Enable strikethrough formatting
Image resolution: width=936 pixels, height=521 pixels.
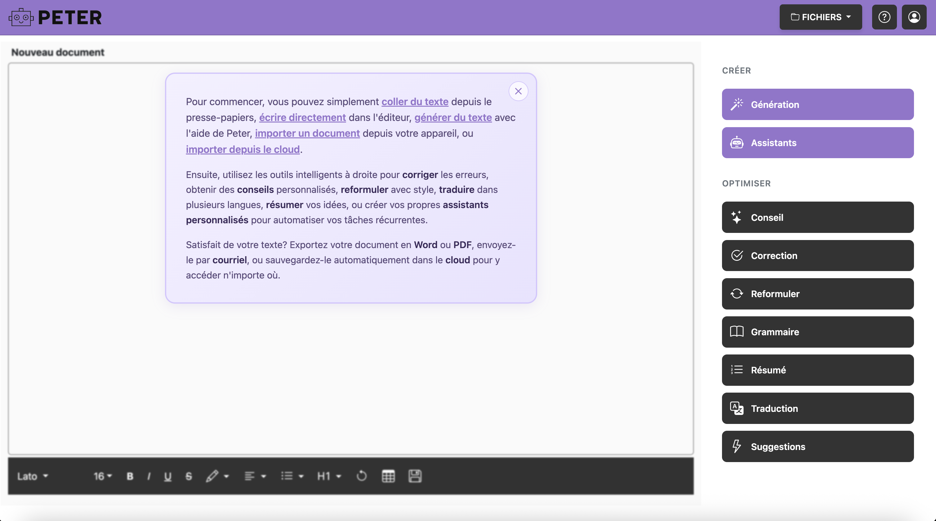click(x=188, y=476)
